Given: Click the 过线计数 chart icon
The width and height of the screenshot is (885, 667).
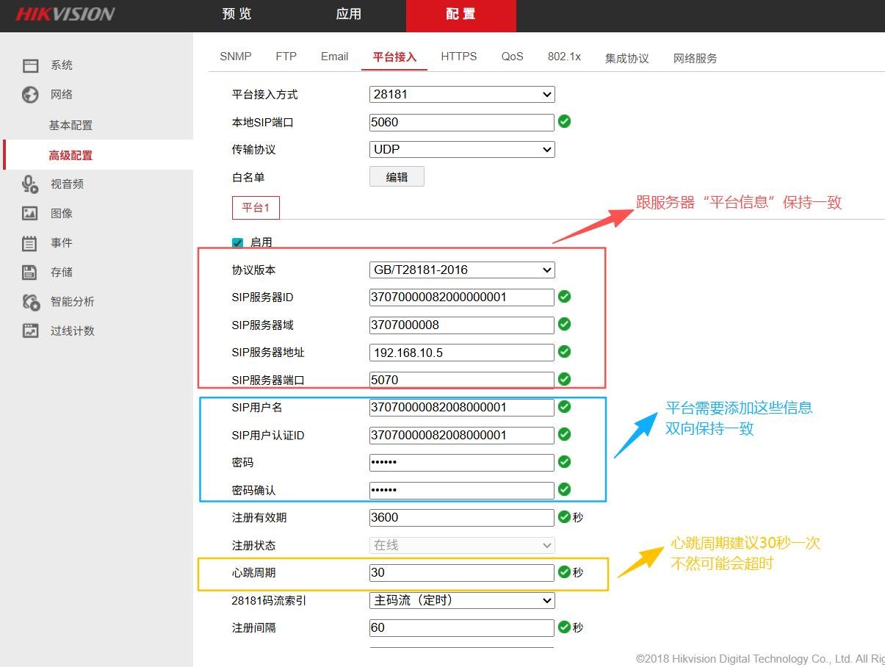Looking at the screenshot, I should (x=30, y=331).
